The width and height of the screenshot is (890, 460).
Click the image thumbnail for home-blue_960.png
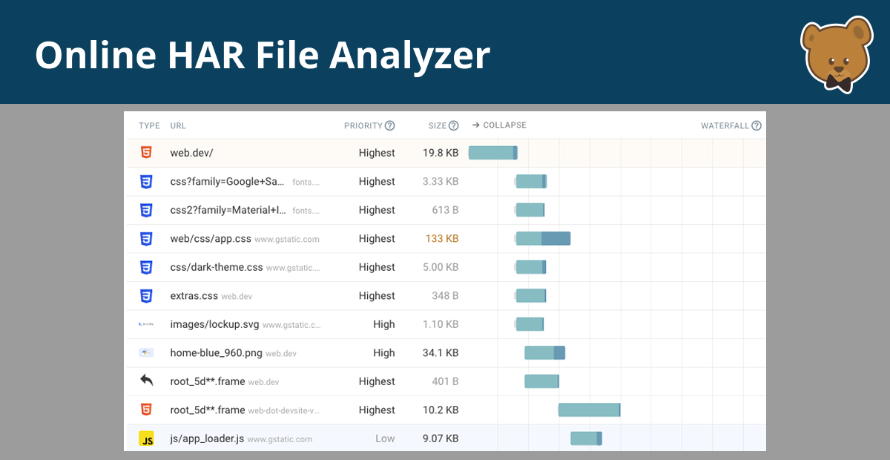tap(146, 352)
